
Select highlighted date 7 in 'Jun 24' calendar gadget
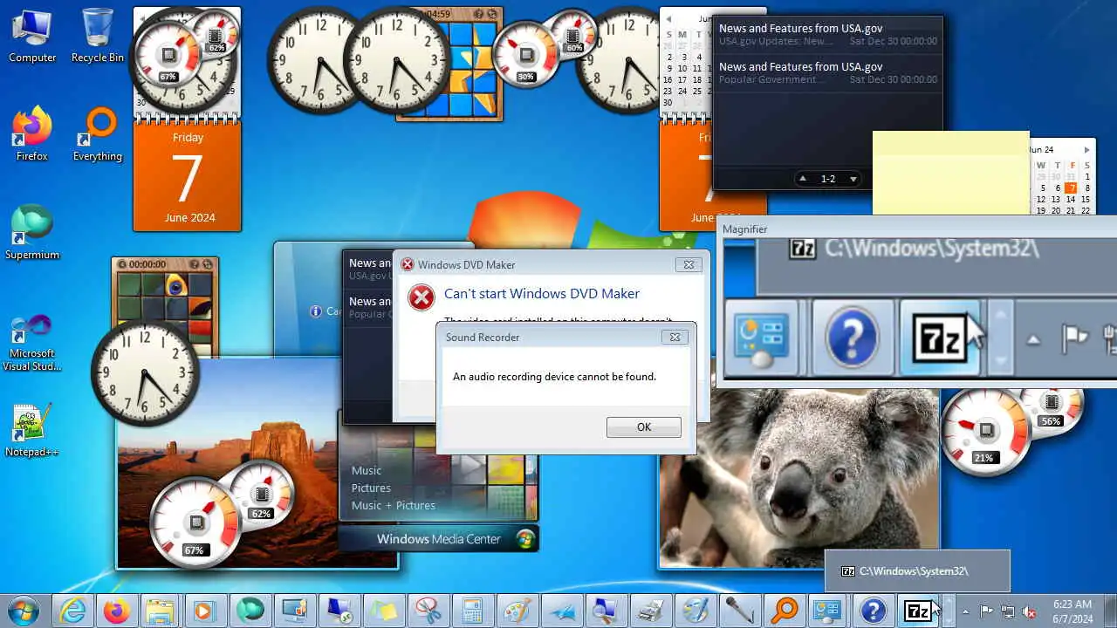pos(1072,188)
